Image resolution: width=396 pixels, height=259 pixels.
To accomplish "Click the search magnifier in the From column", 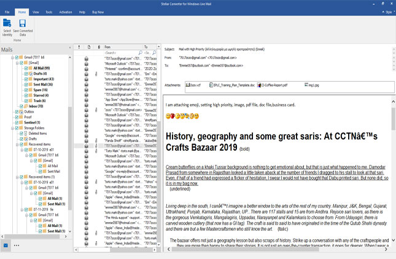I will click(140, 53).
